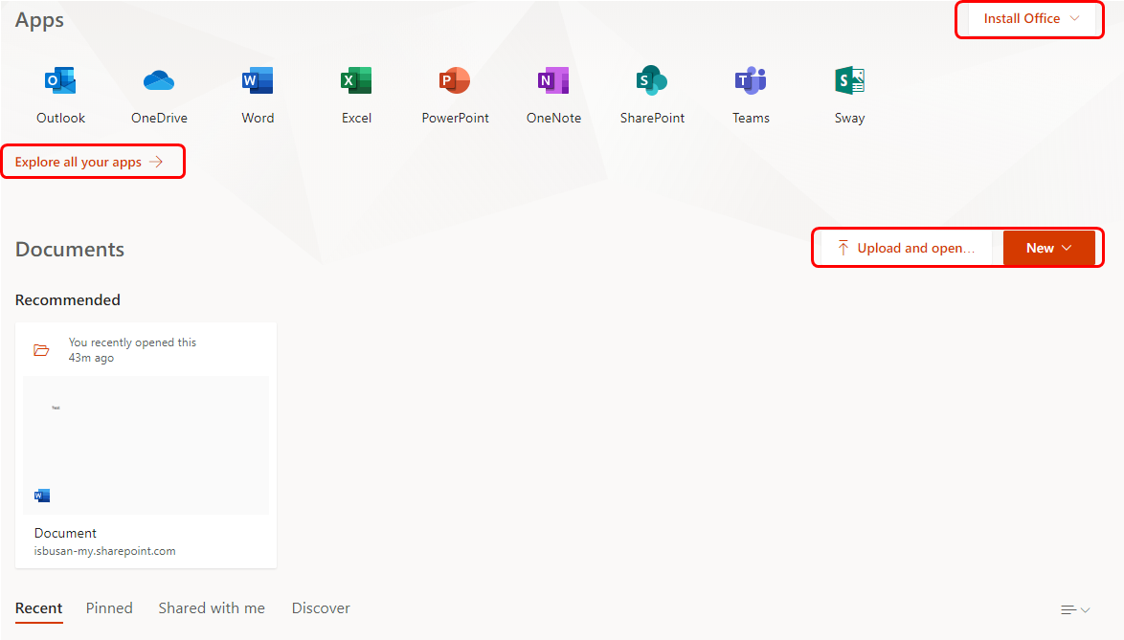This screenshot has width=1124, height=640.
Task: Launch the Teams app
Action: click(x=751, y=96)
